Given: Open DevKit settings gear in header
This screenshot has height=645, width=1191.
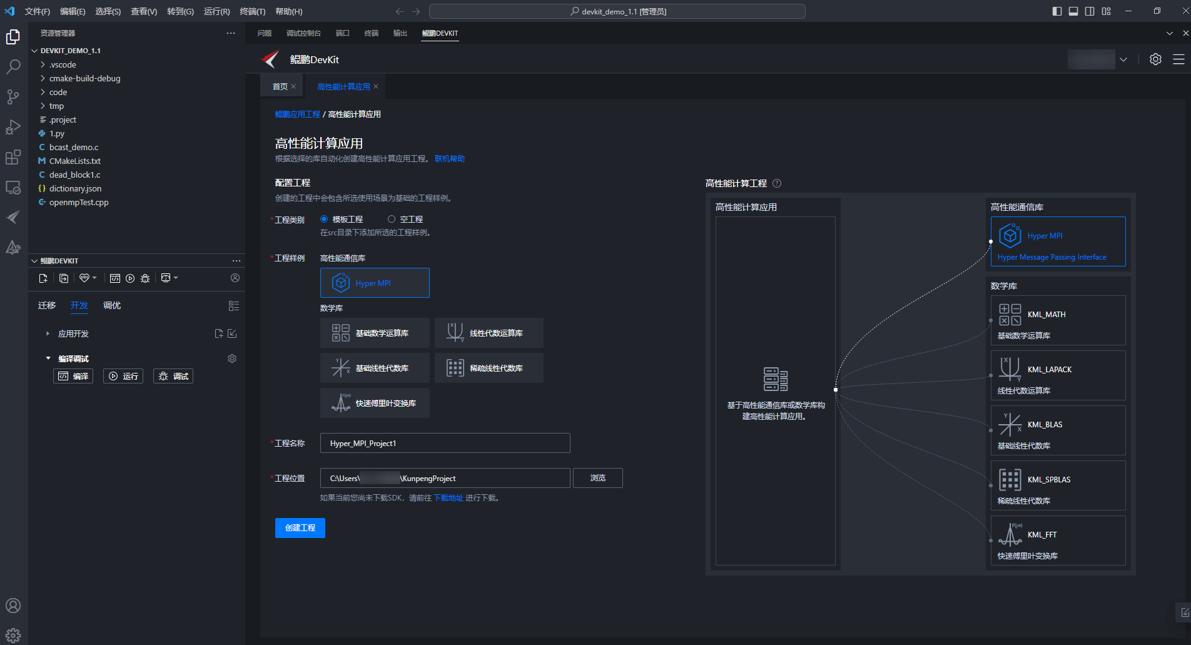Looking at the screenshot, I should [x=1155, y=59].
